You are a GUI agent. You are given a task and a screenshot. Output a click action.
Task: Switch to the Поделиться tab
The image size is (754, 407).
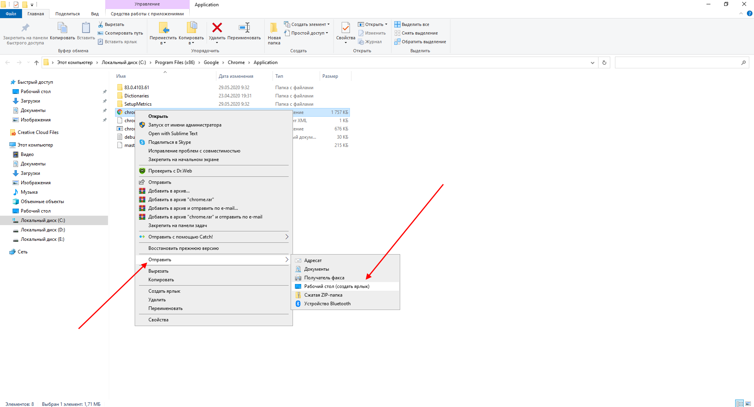click(68, 14)
